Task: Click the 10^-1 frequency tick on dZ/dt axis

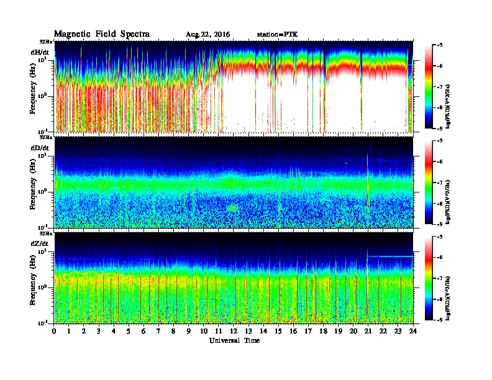Action: 42,323
